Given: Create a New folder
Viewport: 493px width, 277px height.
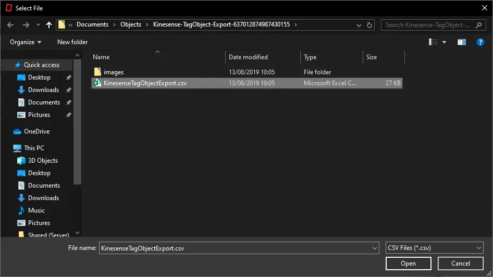Looking at the screenshot, I should pos(72,42).
